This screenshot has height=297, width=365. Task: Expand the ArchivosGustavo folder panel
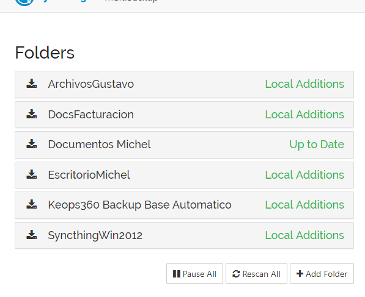click(x=184, y=84)
